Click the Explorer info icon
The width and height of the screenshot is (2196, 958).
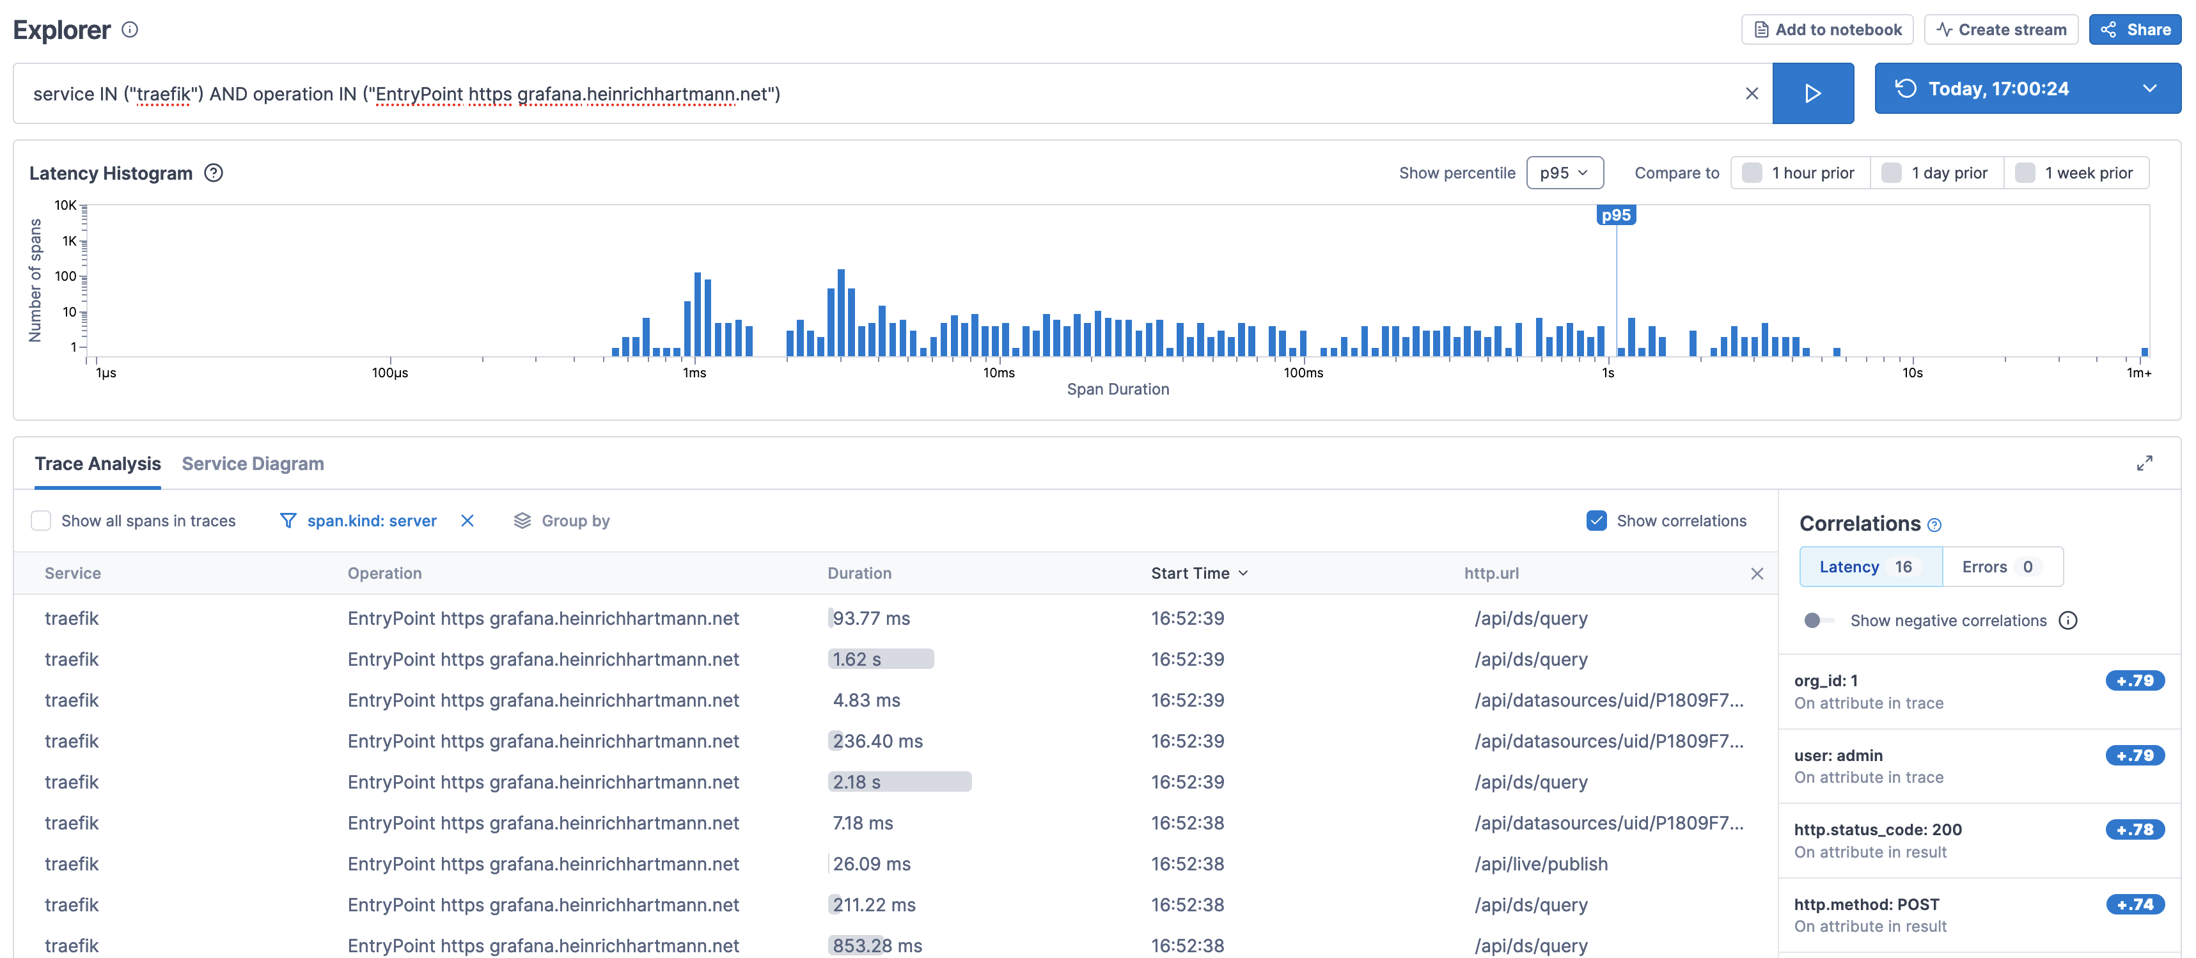click(x=130, y=30)
